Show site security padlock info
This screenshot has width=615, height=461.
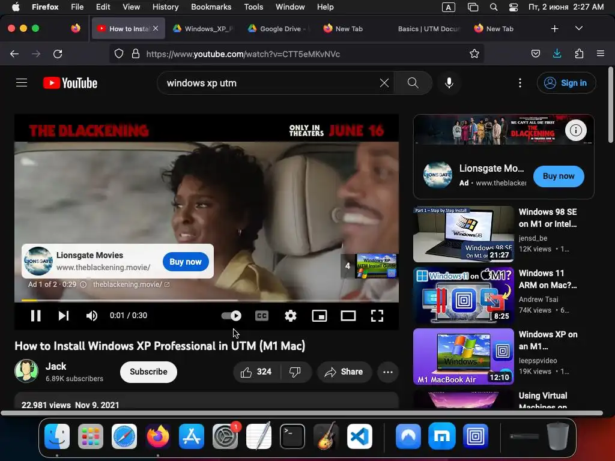pos(136,53)
